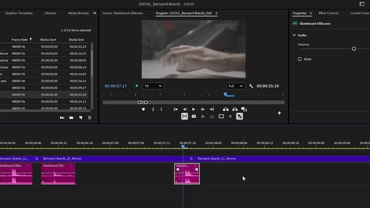Click New Item icon in Project panel
The height and width of the screenshot is (208, 370).
tap(80, 118)
